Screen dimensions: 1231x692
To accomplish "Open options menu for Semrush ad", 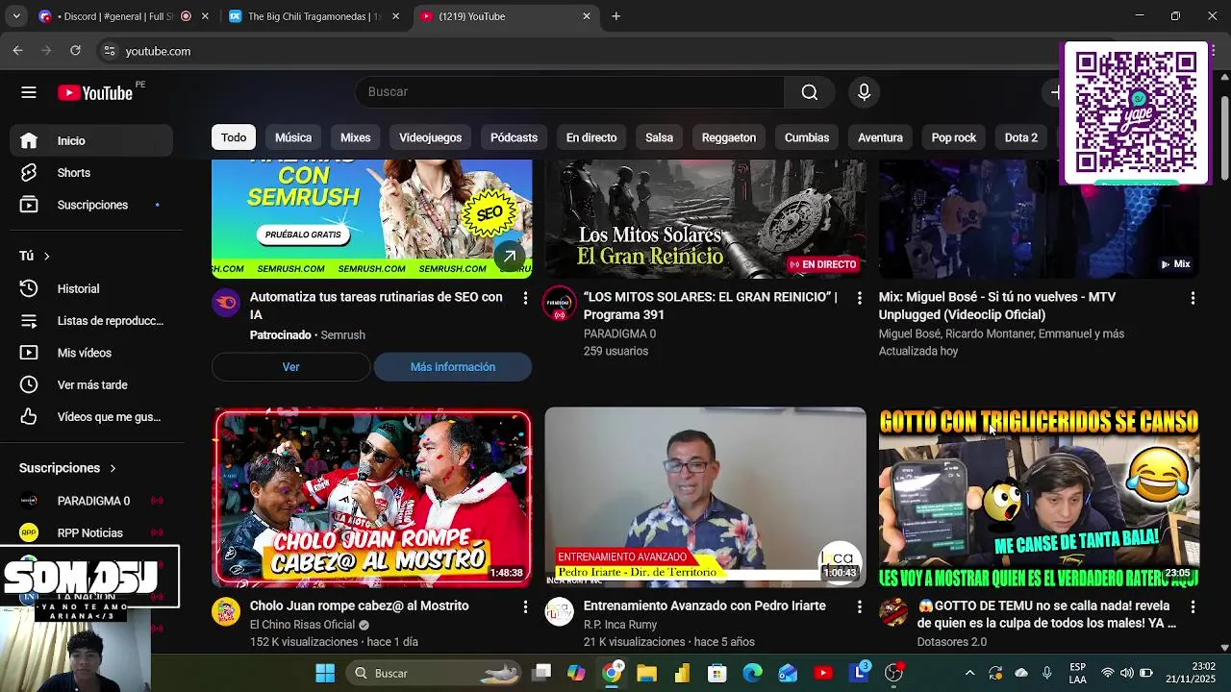I will tap(525, 298).
